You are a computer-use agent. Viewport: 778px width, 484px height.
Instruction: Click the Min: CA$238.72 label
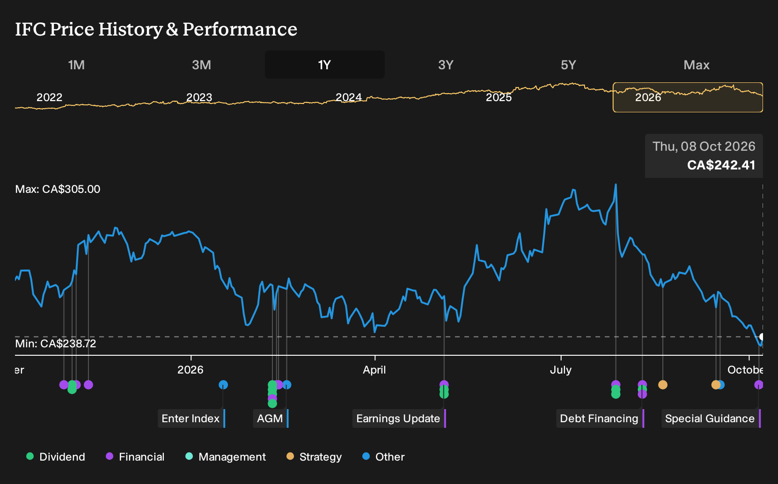coord(56,344)
